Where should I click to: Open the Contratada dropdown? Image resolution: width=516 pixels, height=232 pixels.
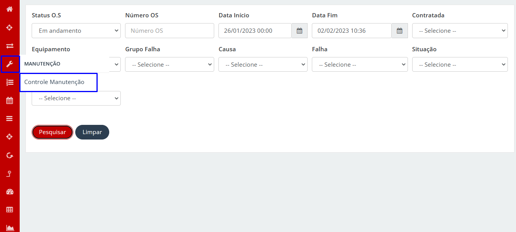click(x=460, y=31)
